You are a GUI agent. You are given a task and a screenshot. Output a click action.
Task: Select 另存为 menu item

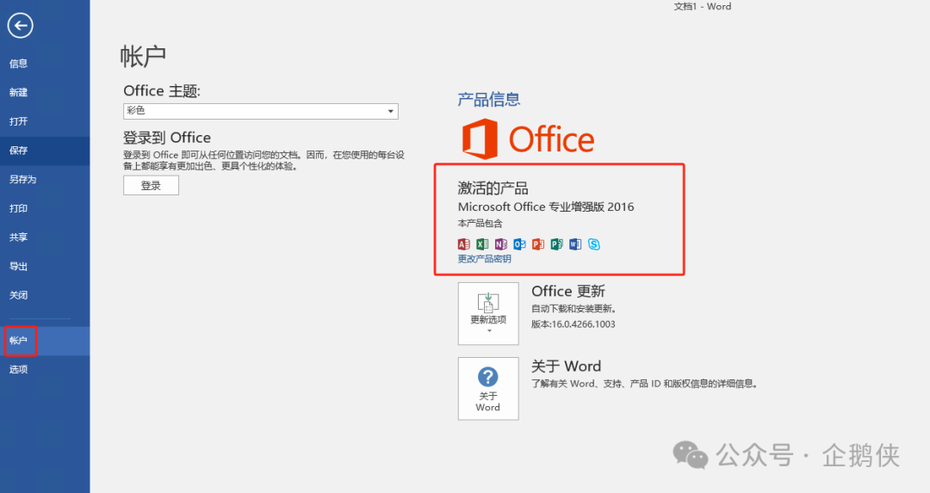click(45, 180)
